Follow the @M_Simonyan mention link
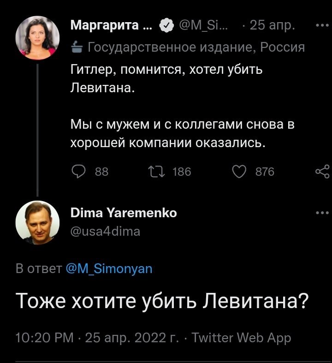 point(109,268)
